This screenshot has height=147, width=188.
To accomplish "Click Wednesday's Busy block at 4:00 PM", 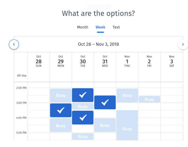I will (x=105, y=125).
